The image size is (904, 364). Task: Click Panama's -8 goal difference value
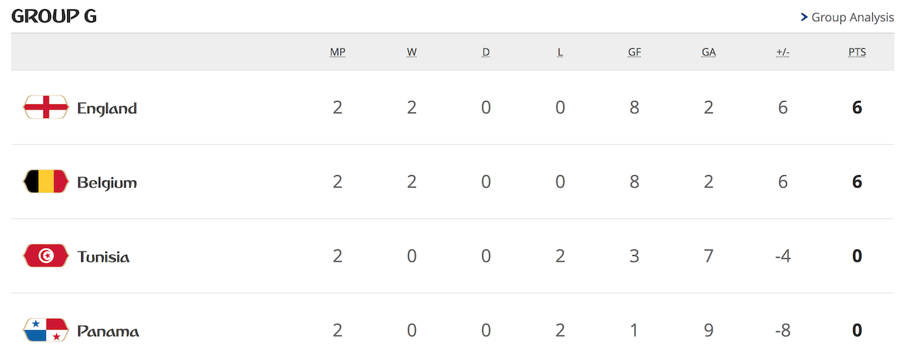click(783, 330)
